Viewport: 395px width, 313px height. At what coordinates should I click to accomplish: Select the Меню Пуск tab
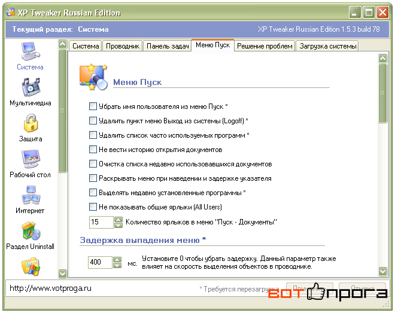tap(213, 45)
